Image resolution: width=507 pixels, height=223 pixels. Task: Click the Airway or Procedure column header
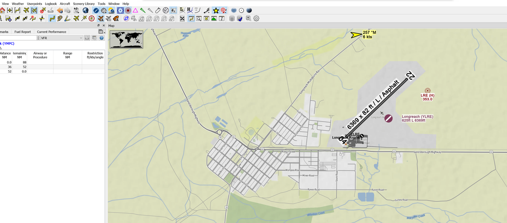click(40, 55)
